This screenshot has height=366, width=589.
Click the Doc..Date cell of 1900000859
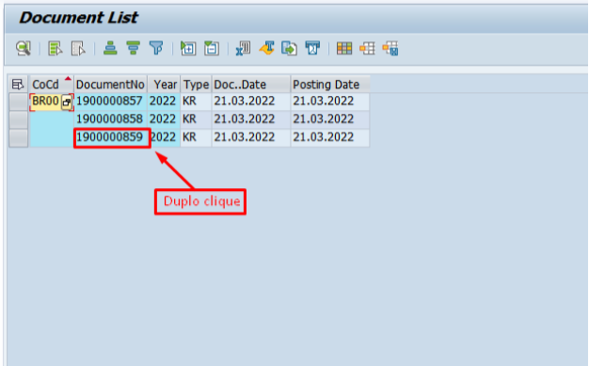(251, 137)
